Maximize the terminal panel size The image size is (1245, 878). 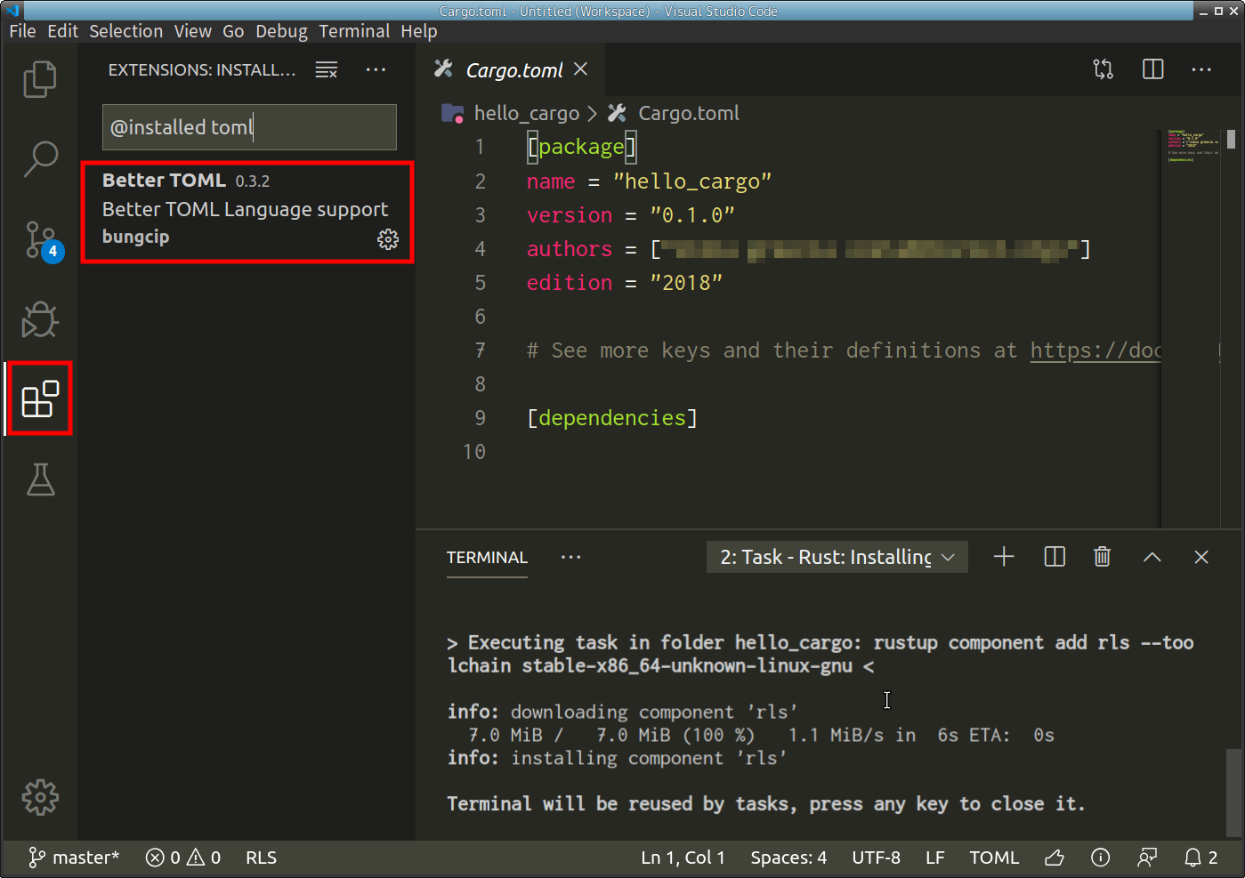(1152, 557)
